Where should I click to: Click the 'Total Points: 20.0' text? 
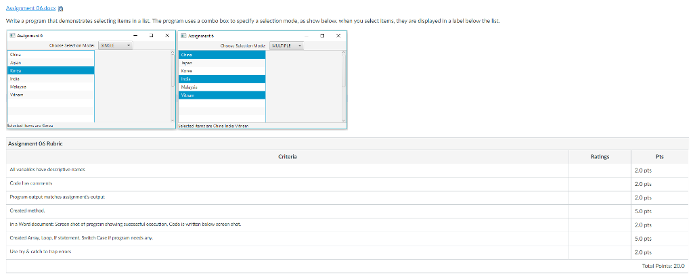[663, 266]
